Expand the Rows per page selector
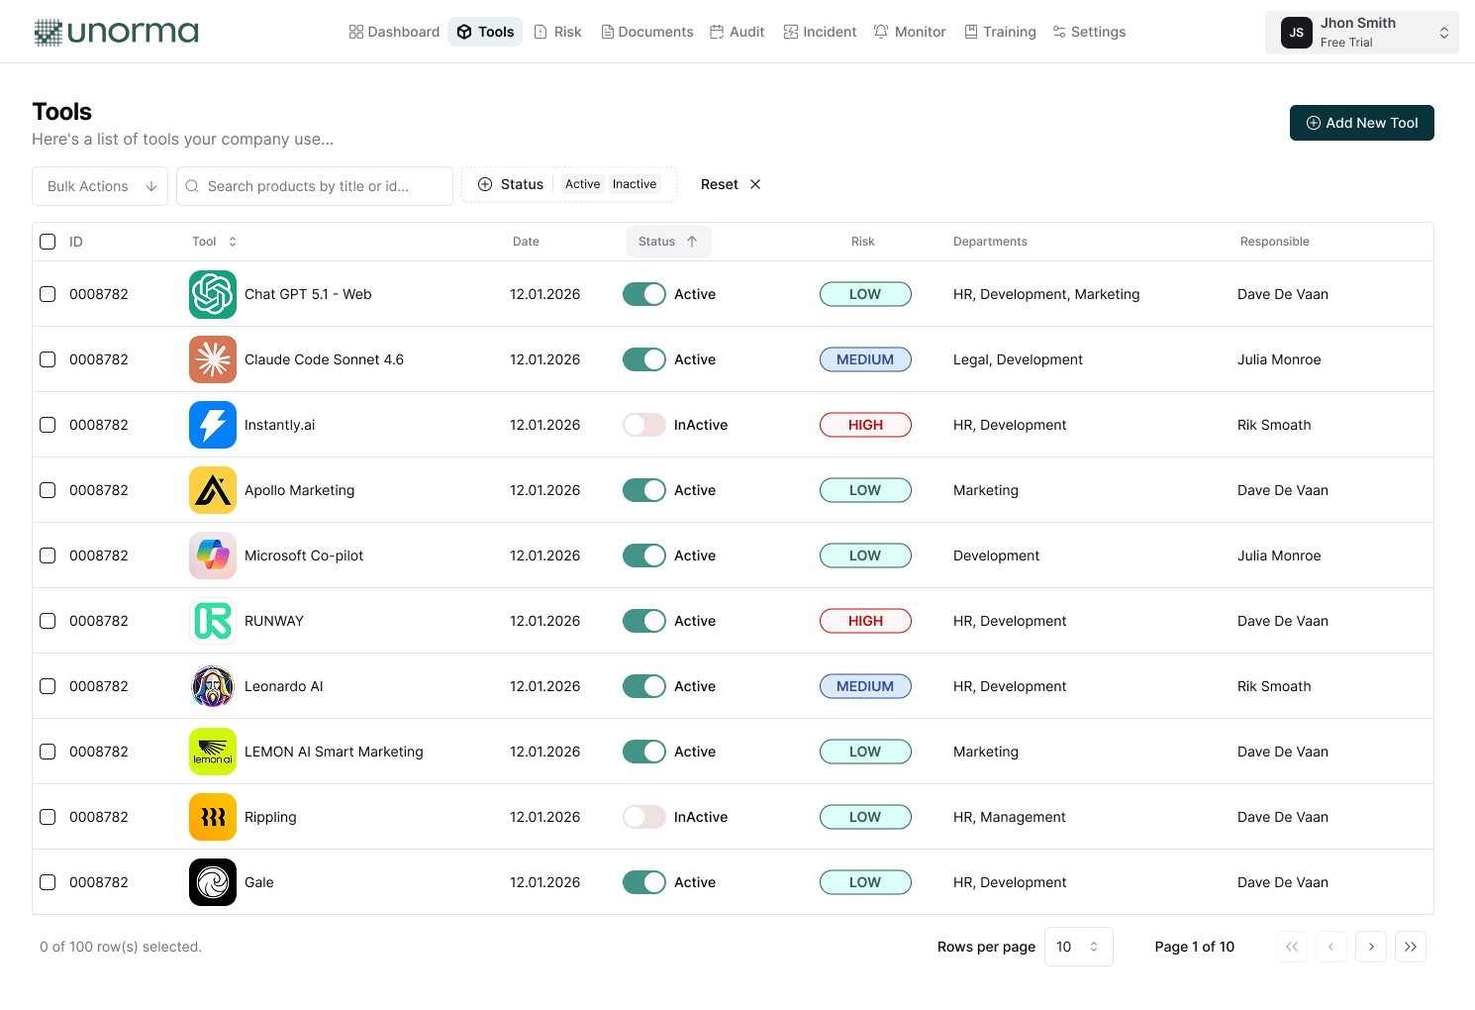Viewport: 1475px width, 1010px height. (x=1078, y=947)
